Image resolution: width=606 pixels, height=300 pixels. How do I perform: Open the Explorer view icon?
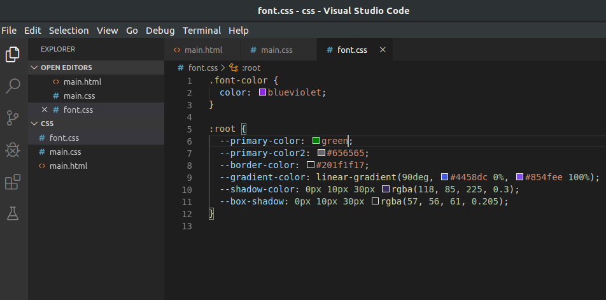point(13,55)
